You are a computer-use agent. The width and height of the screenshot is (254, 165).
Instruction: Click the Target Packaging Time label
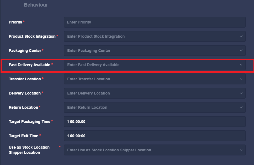click(30, 122)
